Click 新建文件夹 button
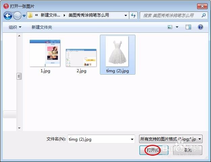Screen dimensions: 211x162 coord(42,27)
